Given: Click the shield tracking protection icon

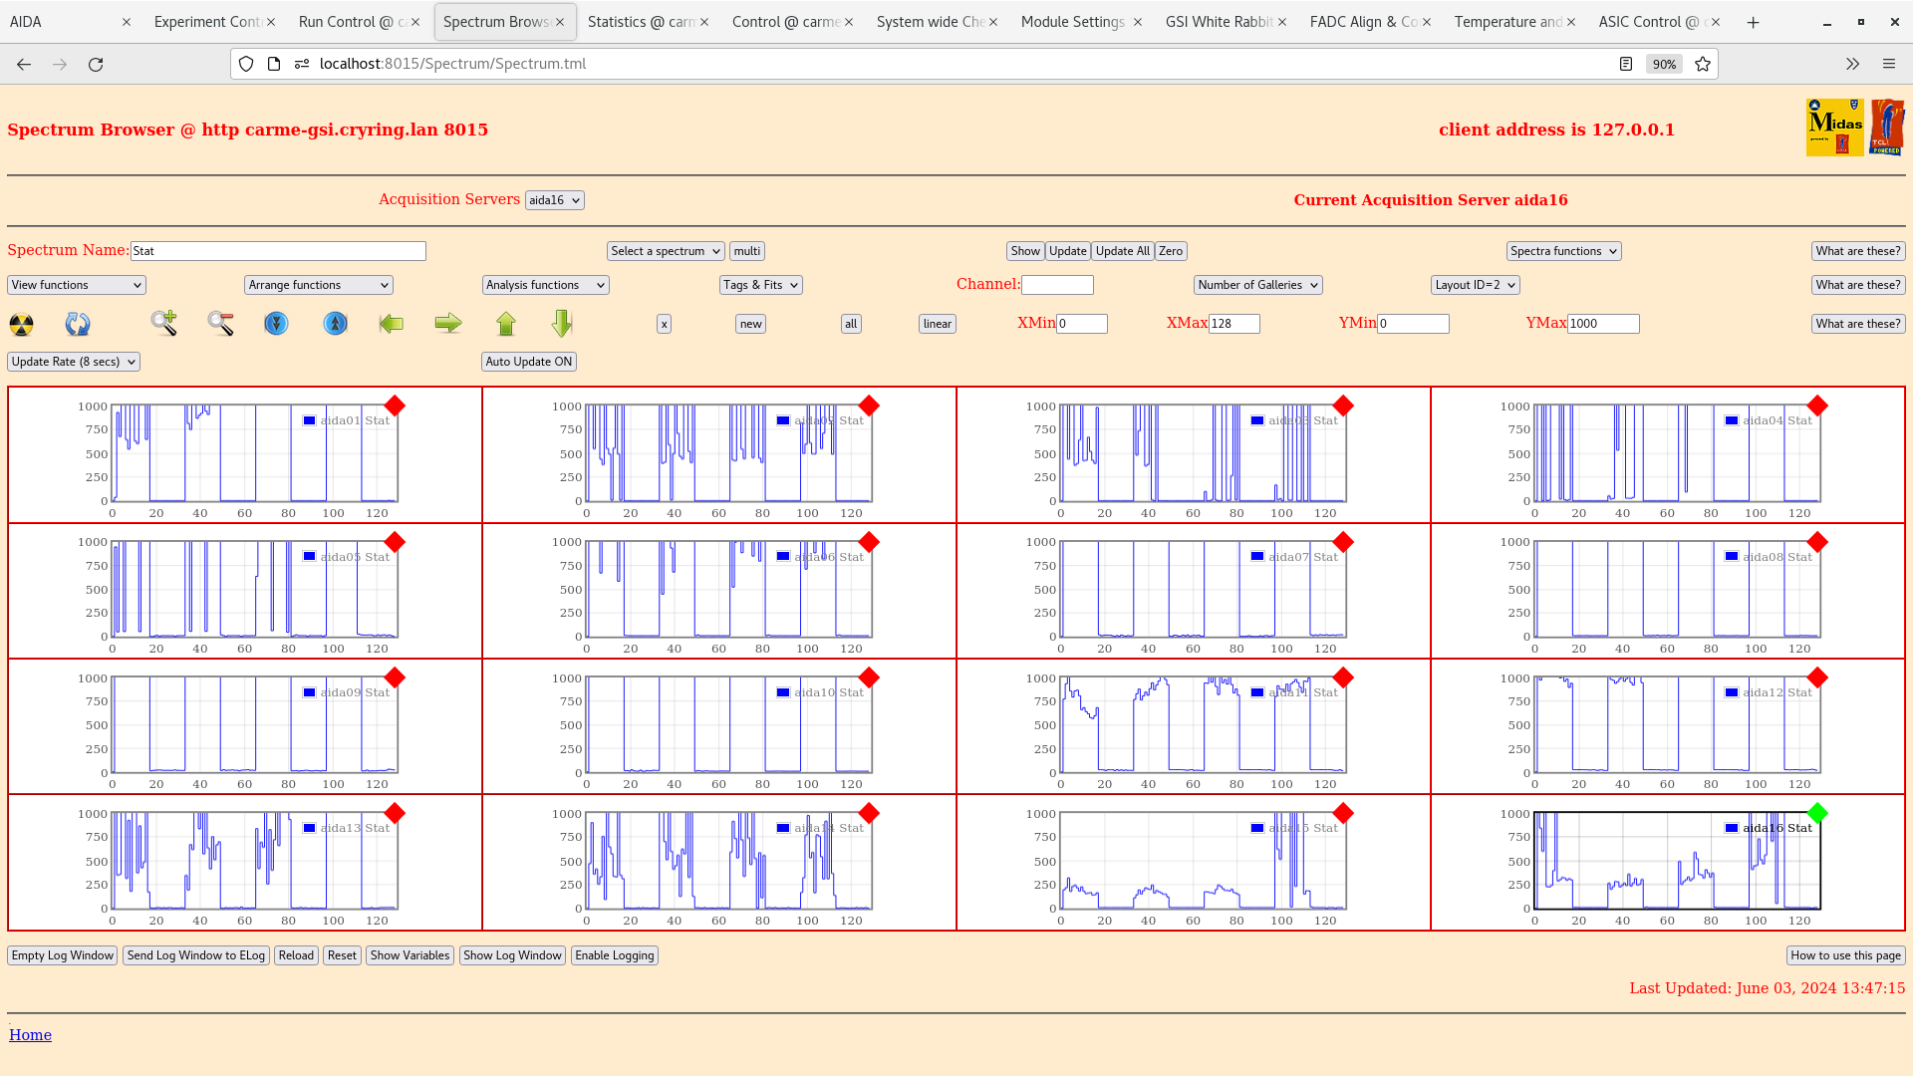Looking at the screenshot, I should [246, 64].
